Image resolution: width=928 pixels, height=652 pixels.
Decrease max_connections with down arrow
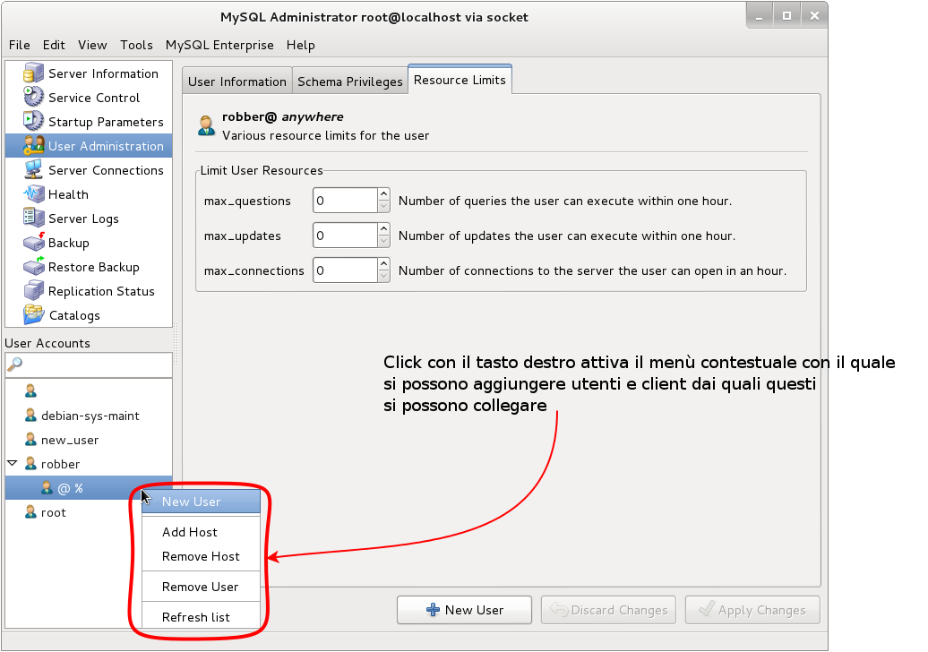pos(383,277)
